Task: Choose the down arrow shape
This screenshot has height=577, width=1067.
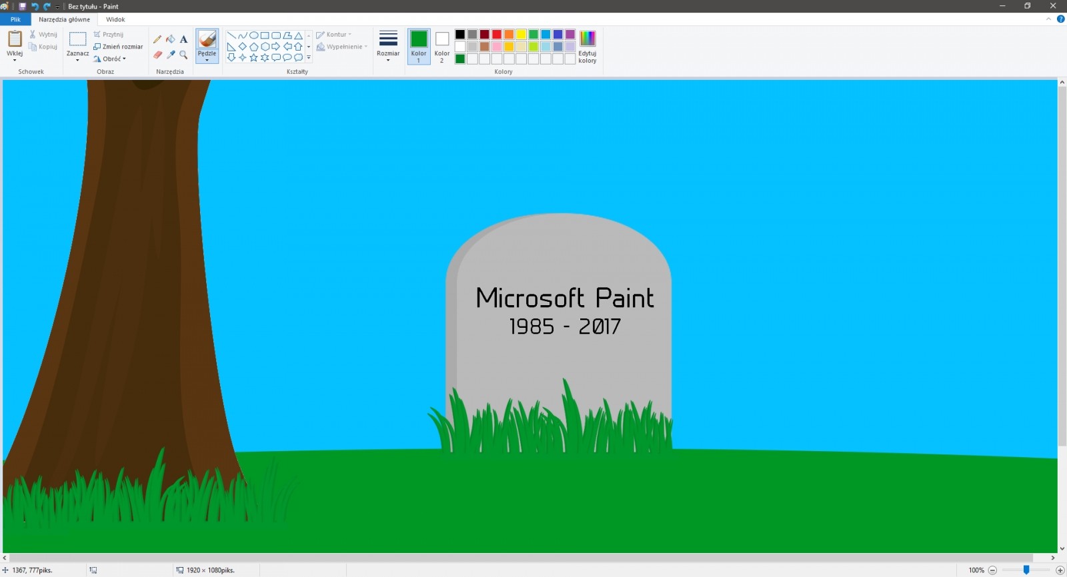Action: pos(231,57)
